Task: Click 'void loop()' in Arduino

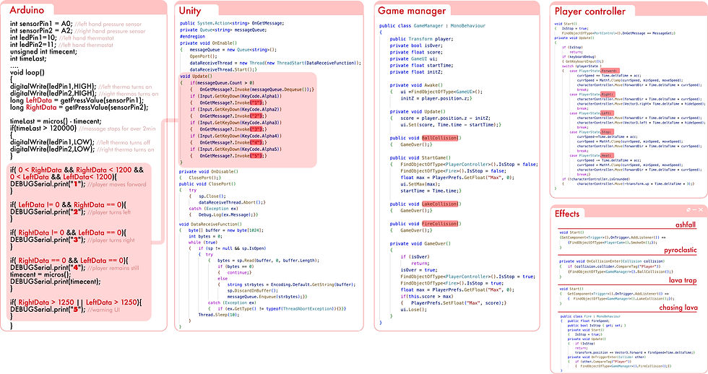Action: coord(27,72)
